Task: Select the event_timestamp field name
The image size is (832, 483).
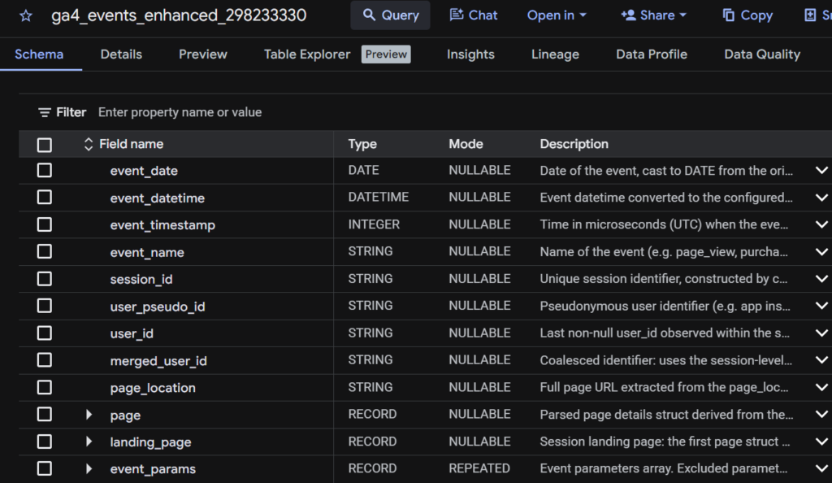Action: pos(162,225)
